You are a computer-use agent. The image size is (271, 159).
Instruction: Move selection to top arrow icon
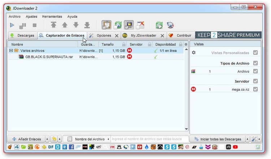[x=53, y=25]
